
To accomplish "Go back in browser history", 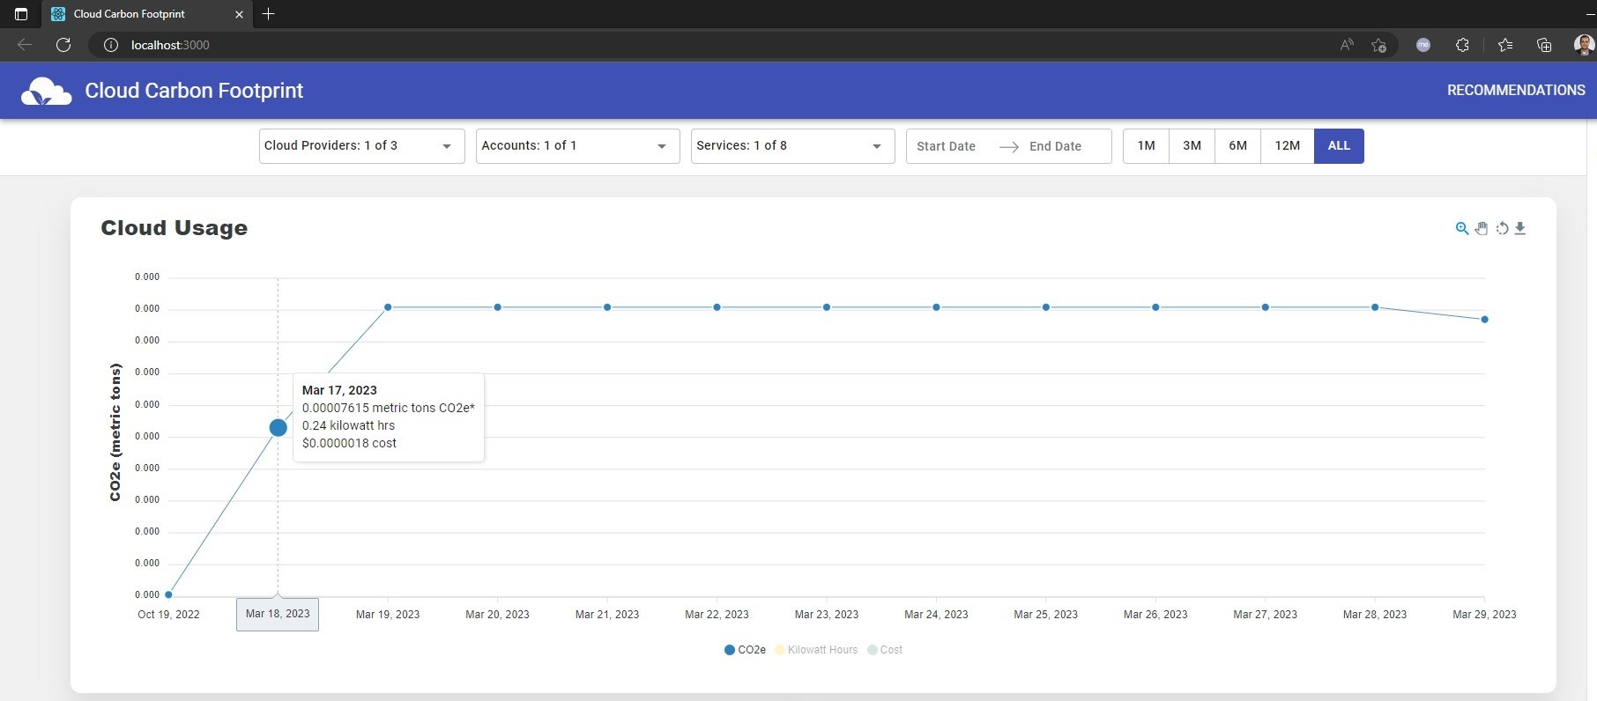I will pos(25,45).
